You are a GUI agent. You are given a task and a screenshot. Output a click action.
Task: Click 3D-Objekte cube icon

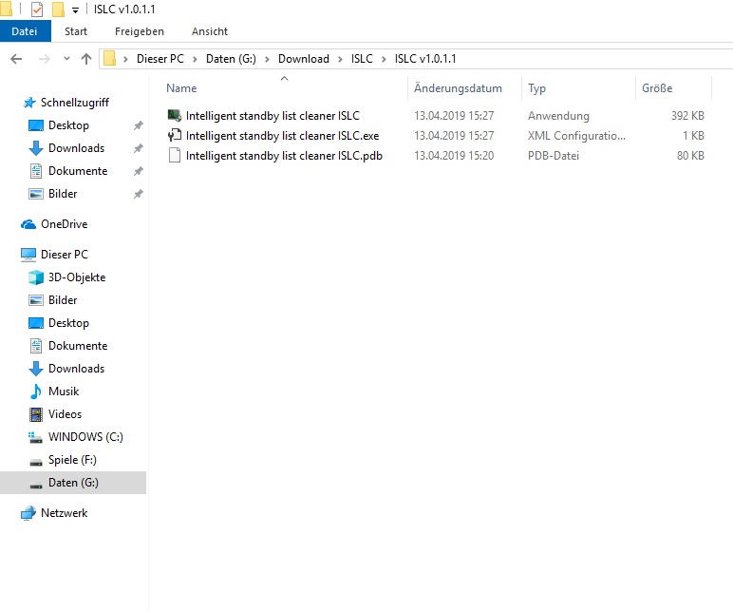pos(36,277)
